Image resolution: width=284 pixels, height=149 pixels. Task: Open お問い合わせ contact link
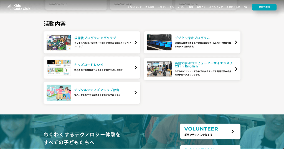[x=233, y=7]
